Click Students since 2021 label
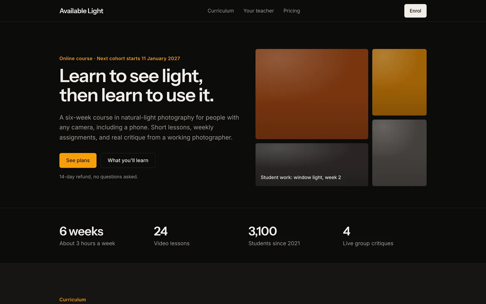This screenshot has width=486, height=304. [x=274, y=244]
